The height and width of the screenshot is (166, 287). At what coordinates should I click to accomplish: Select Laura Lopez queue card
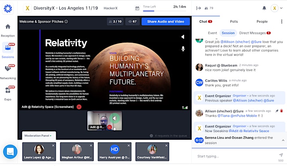click(x=39, y=152)
